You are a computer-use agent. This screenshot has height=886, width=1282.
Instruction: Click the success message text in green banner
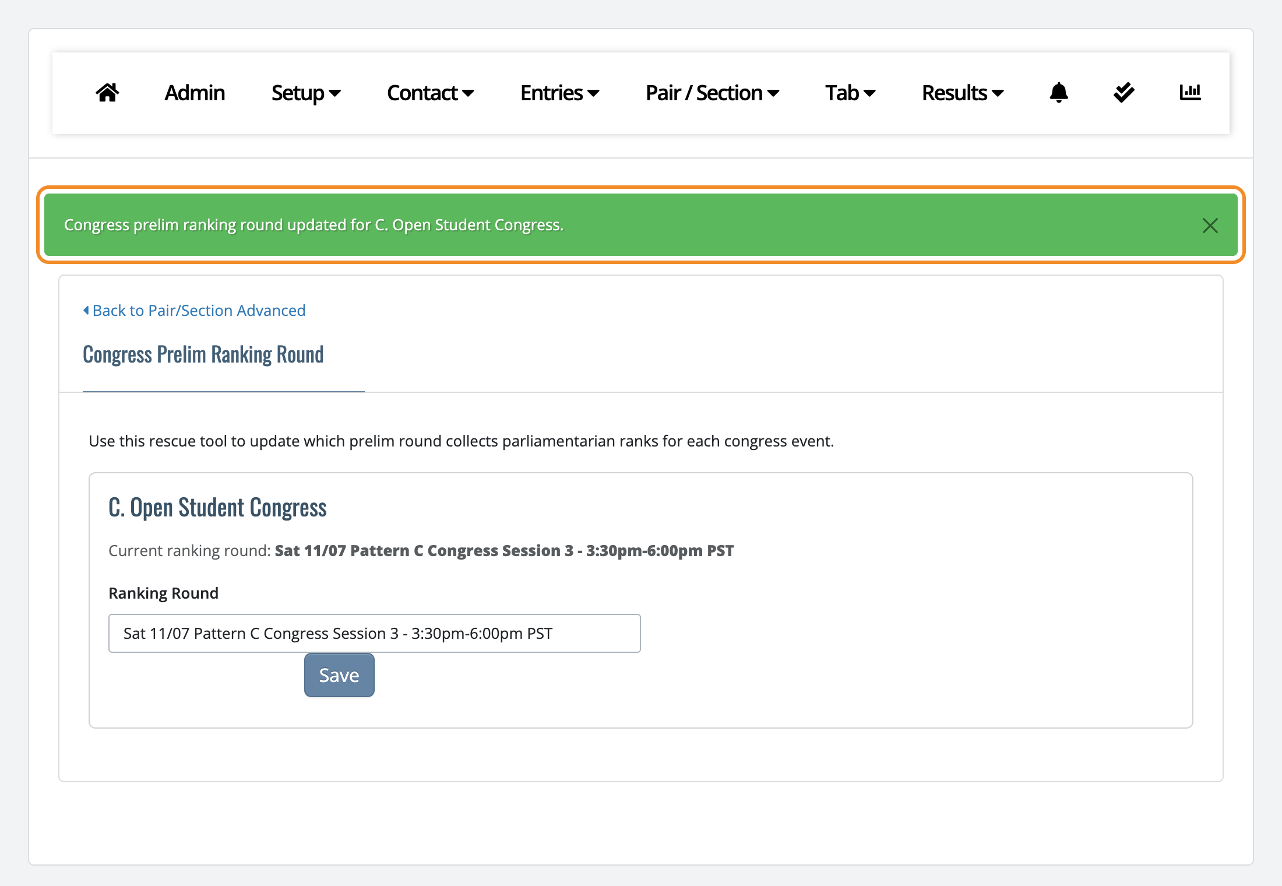tap(314, 225)
